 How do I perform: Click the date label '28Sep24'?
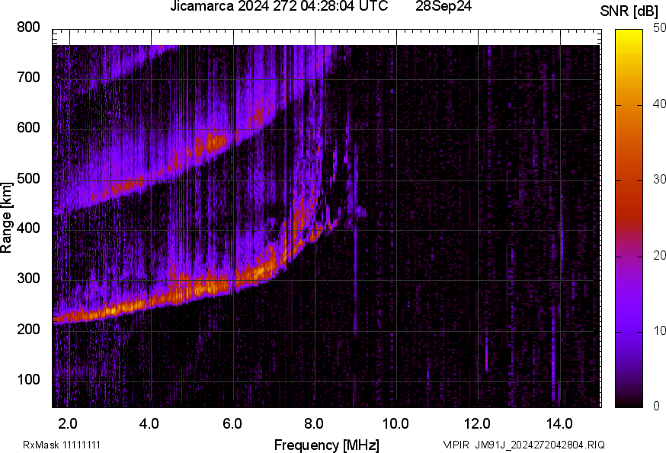(443, 6)
